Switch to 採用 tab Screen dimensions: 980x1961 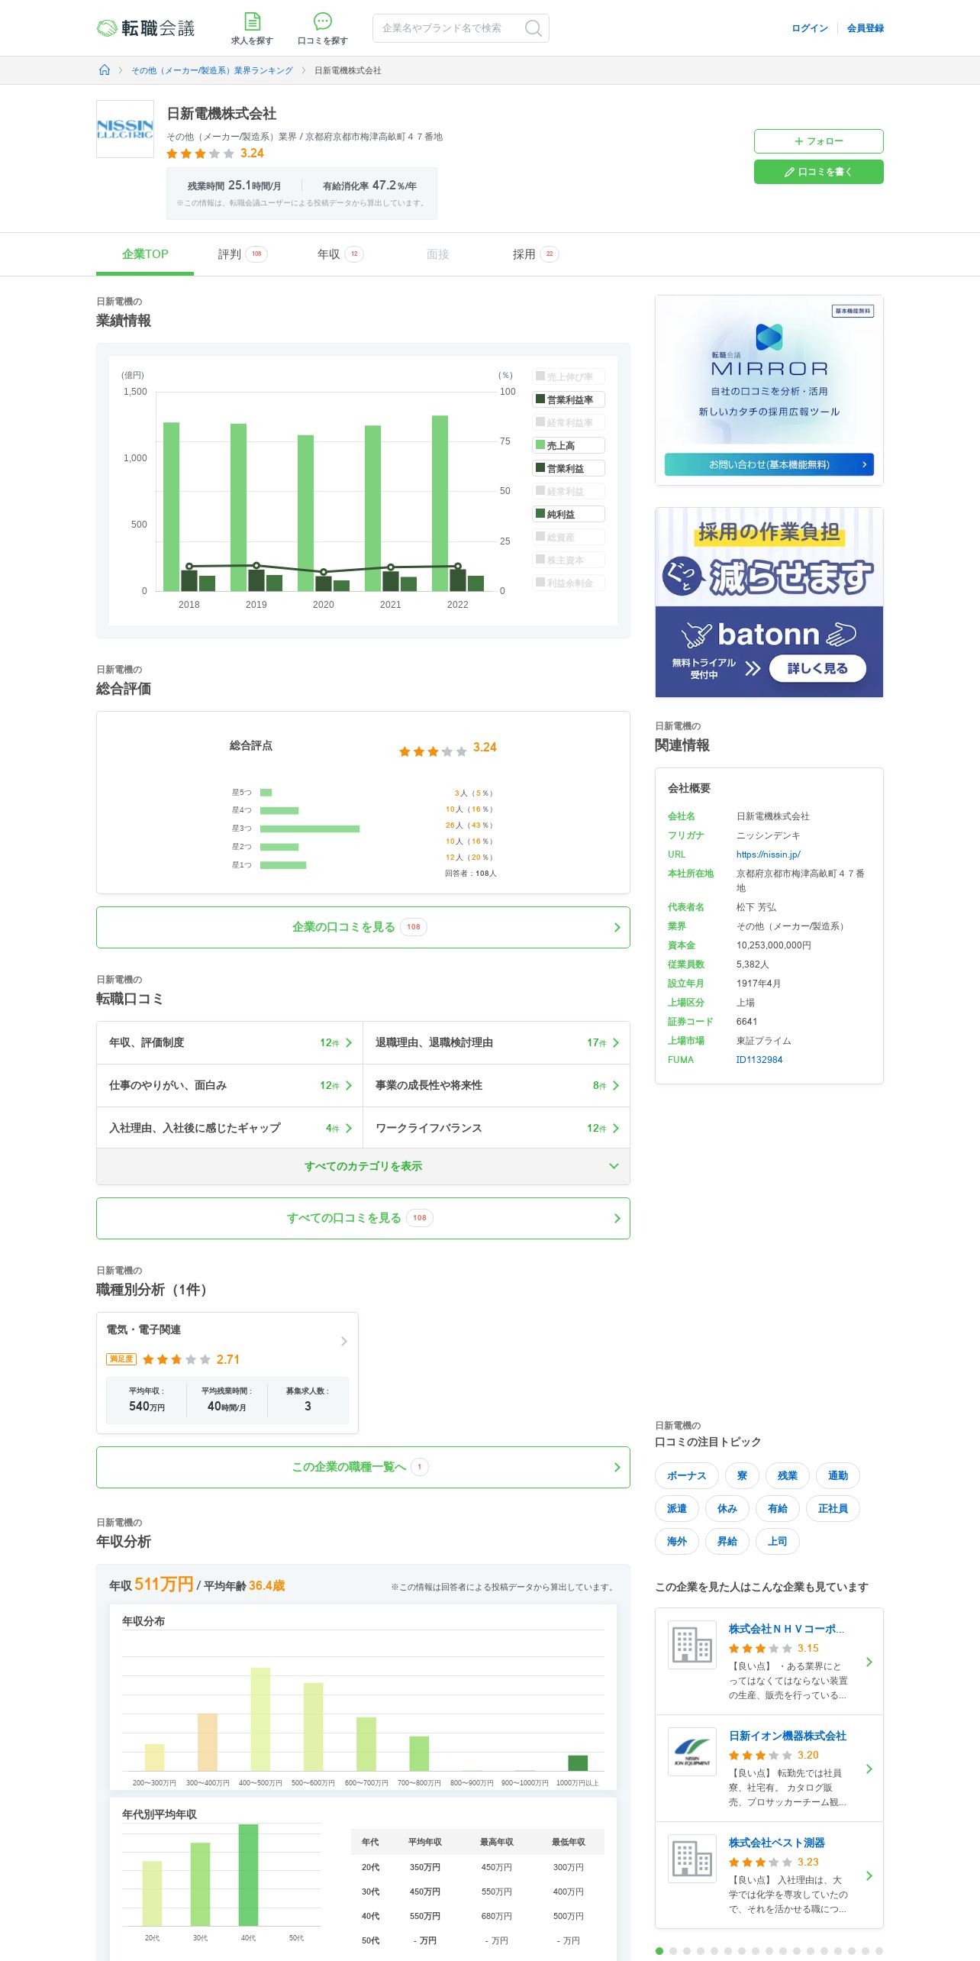click(x=535, y=254)
